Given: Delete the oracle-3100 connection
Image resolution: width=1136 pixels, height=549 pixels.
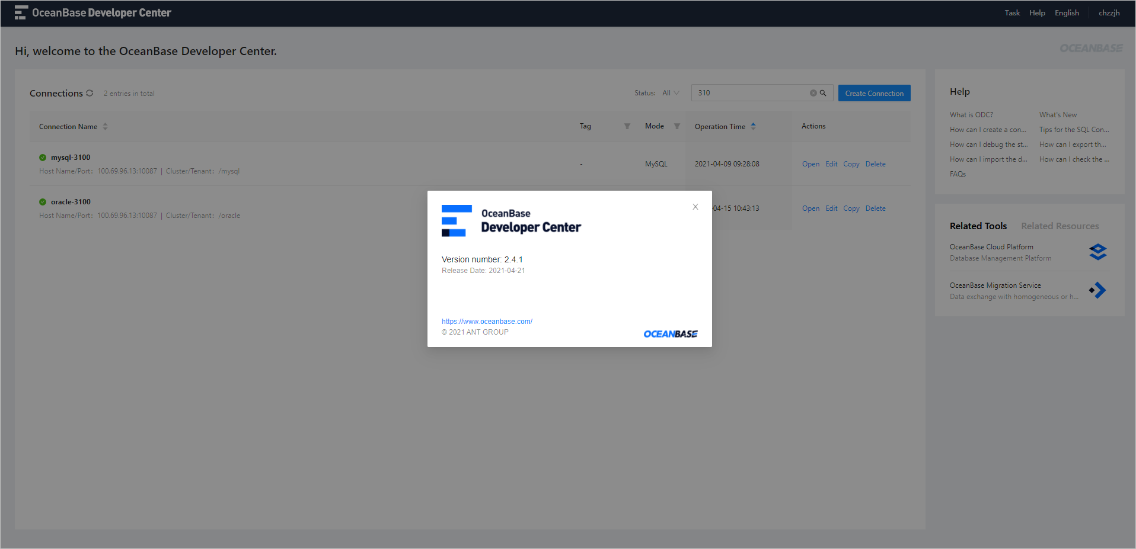Looking at the screenshot, I should [875, 208].
